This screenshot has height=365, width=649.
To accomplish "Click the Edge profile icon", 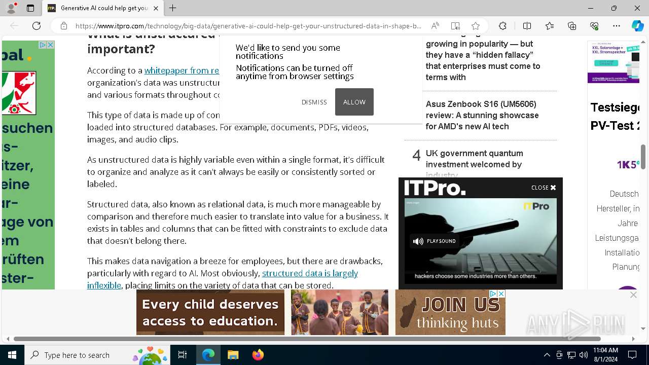I will pyautogui.click(x=11, y=8).
